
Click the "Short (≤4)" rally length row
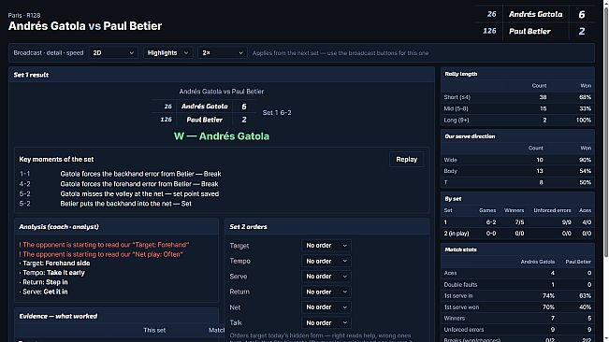click(x=517, y=97)
